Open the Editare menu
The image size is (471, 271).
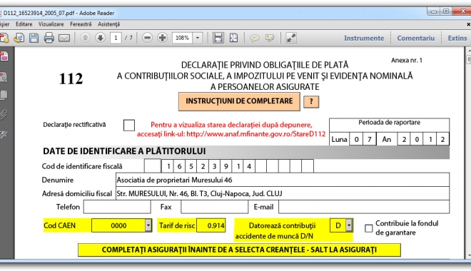pyautogui.click(x=24, y=24)
